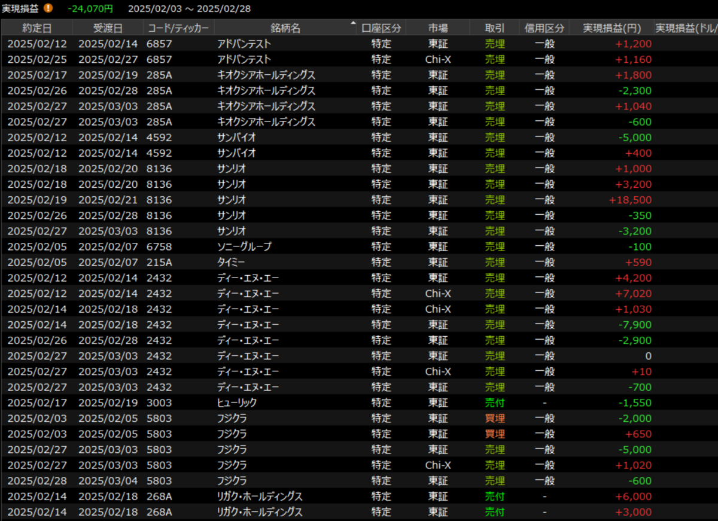The width and height of the screenshot is (718, 521).
Task: Click the 売付 cell in ヒューリック row
Action: [x=495, y=402]
